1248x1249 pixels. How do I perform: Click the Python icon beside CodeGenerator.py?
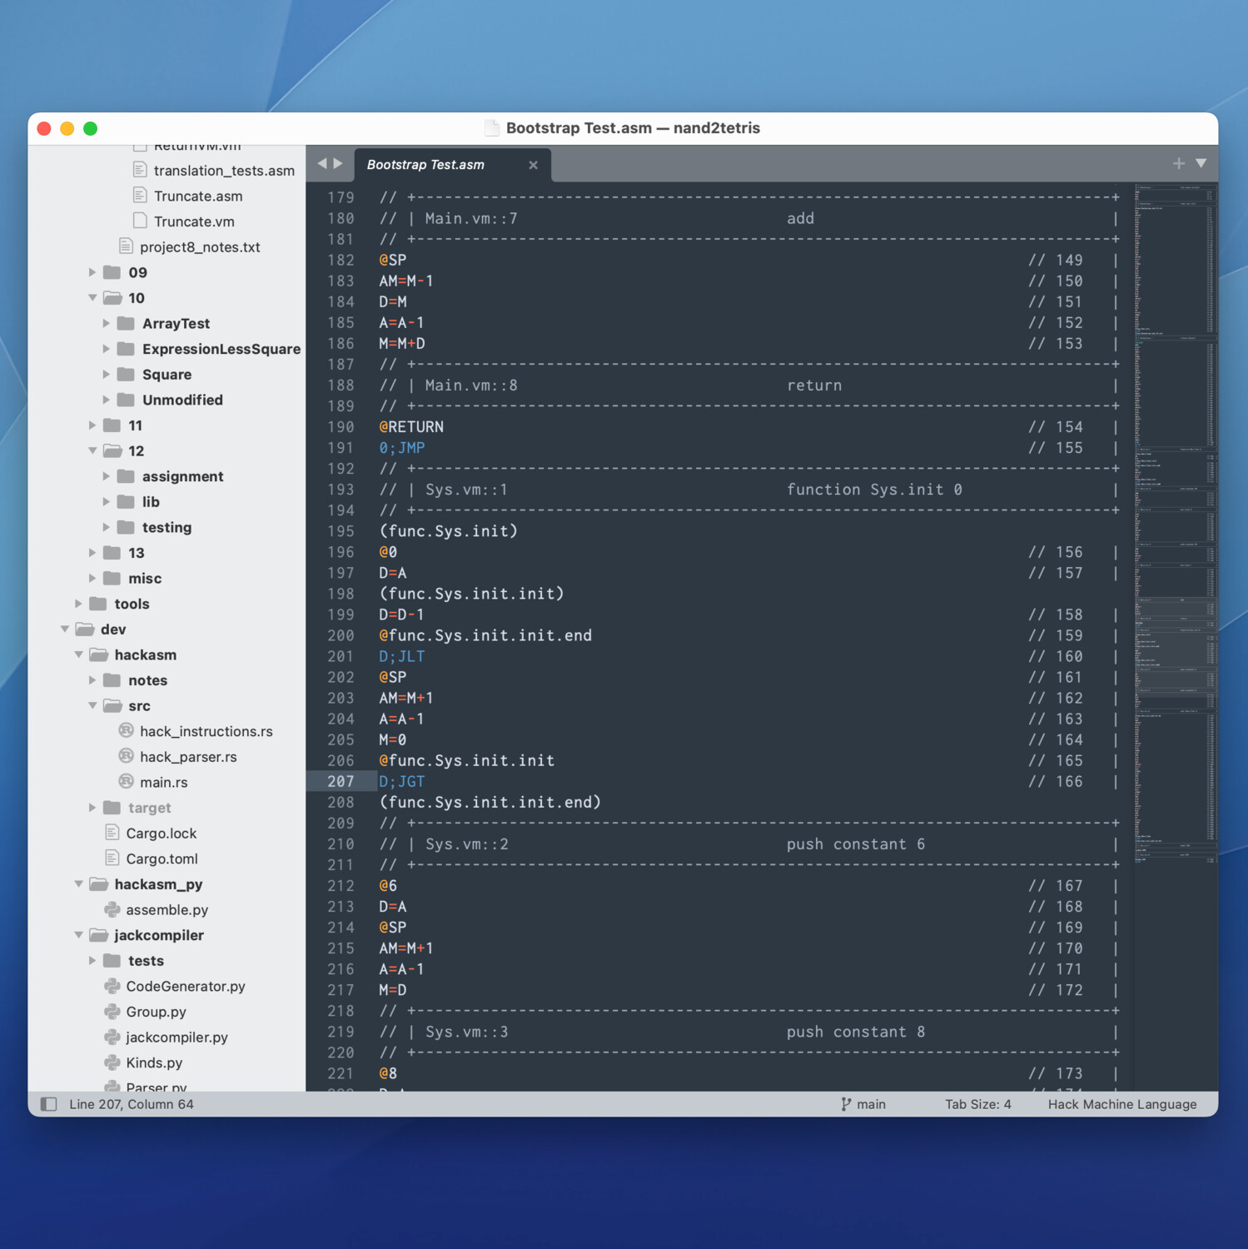(112, 986)
